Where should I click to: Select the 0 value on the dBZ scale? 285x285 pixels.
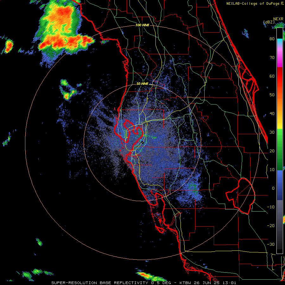[273, 188]
